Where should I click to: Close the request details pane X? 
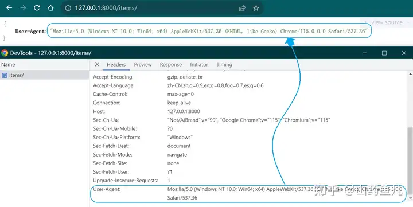point(97,64)
